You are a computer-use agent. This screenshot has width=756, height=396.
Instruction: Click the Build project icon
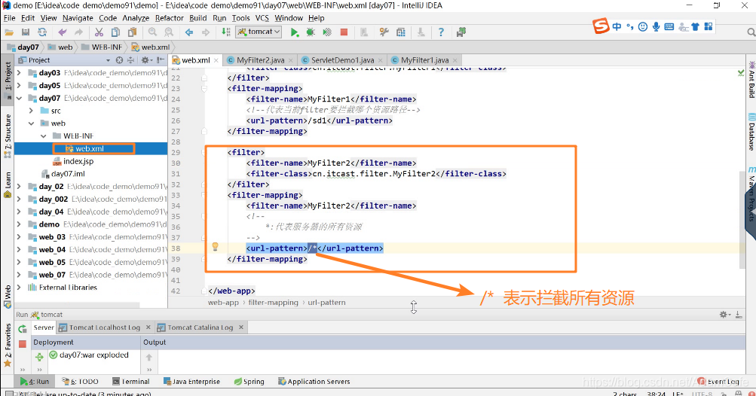[225, 32]
